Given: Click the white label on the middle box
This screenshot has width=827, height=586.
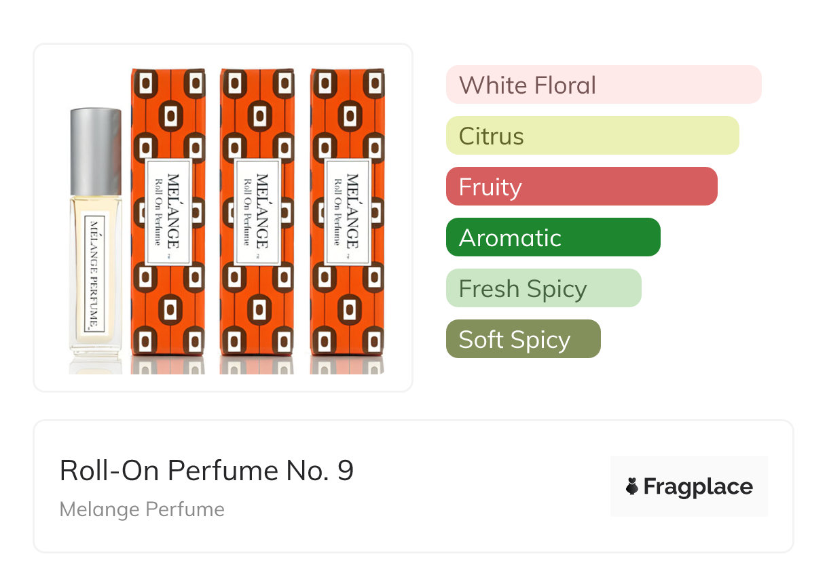Looking at the screenshot, I should (257, 211).
